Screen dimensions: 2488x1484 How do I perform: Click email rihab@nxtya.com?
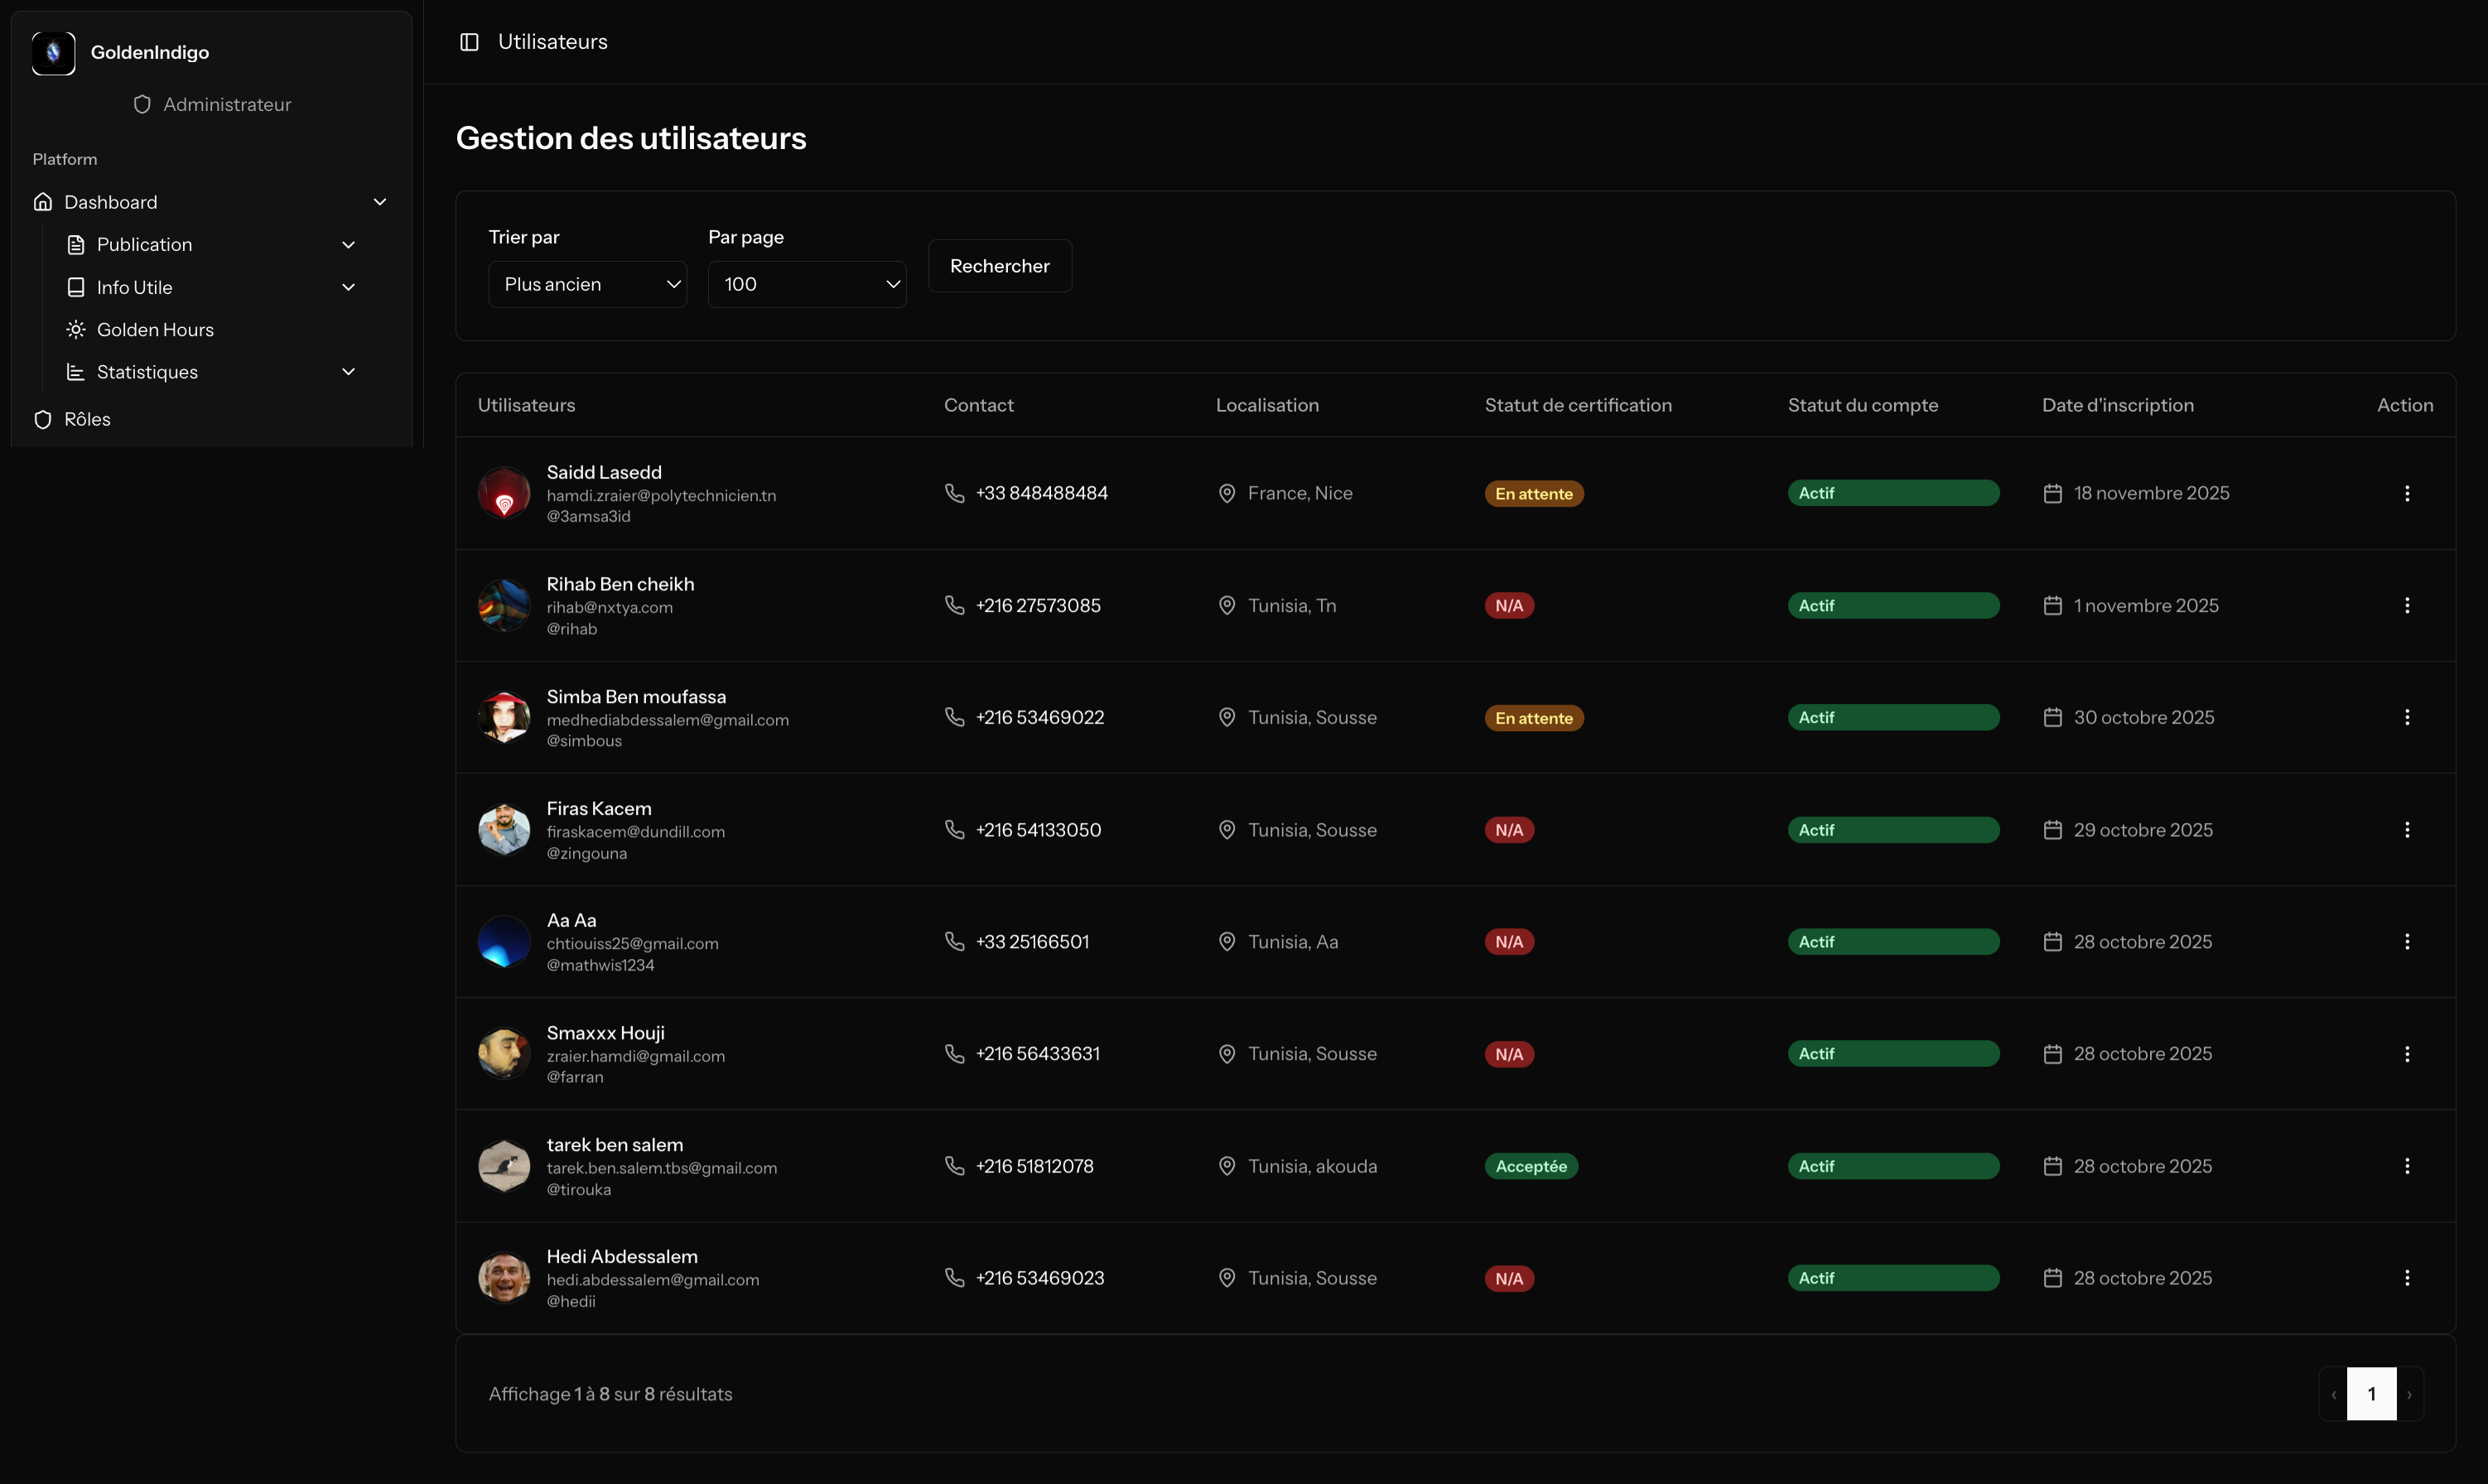click(x=609, y=607)
